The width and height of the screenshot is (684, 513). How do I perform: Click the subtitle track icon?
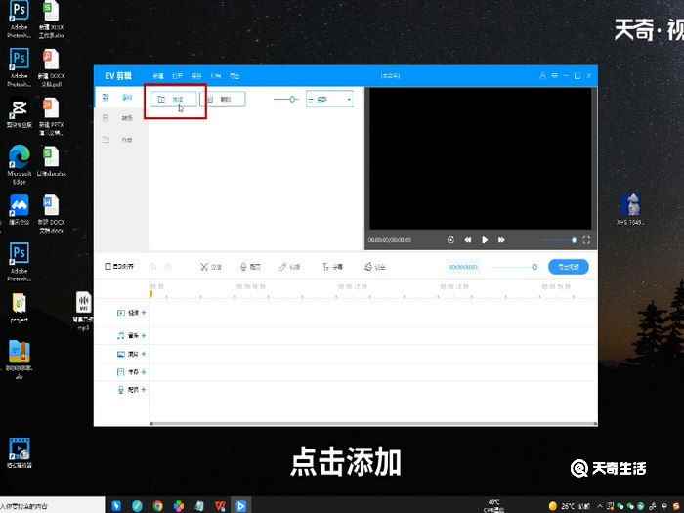click(x=121, y=371)
